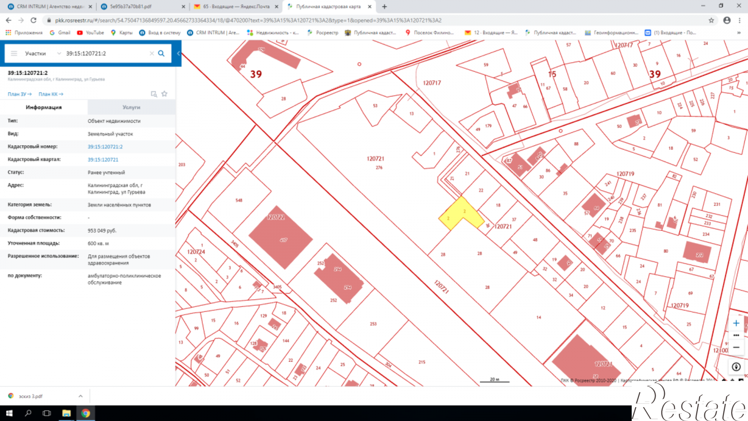
Task: Run search with the magnifier icon
Action: click(161, 54)
